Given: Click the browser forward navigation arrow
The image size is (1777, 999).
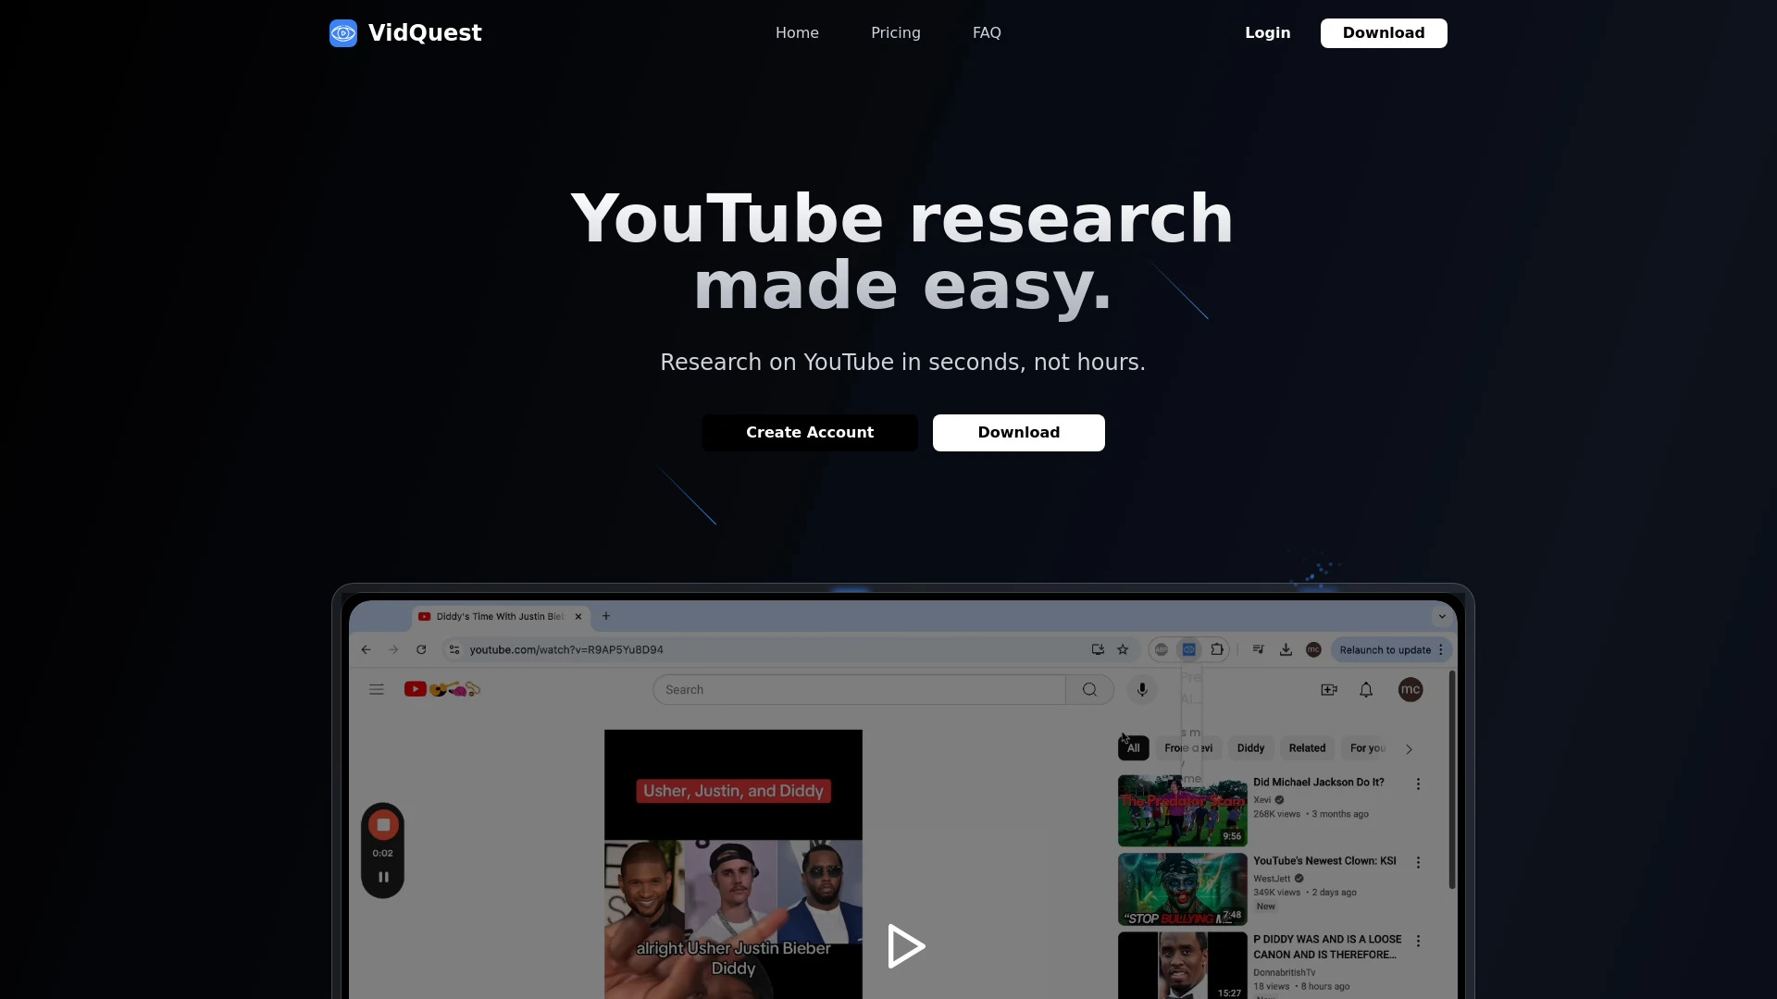Looking at the screenshot, I should 393,649.
